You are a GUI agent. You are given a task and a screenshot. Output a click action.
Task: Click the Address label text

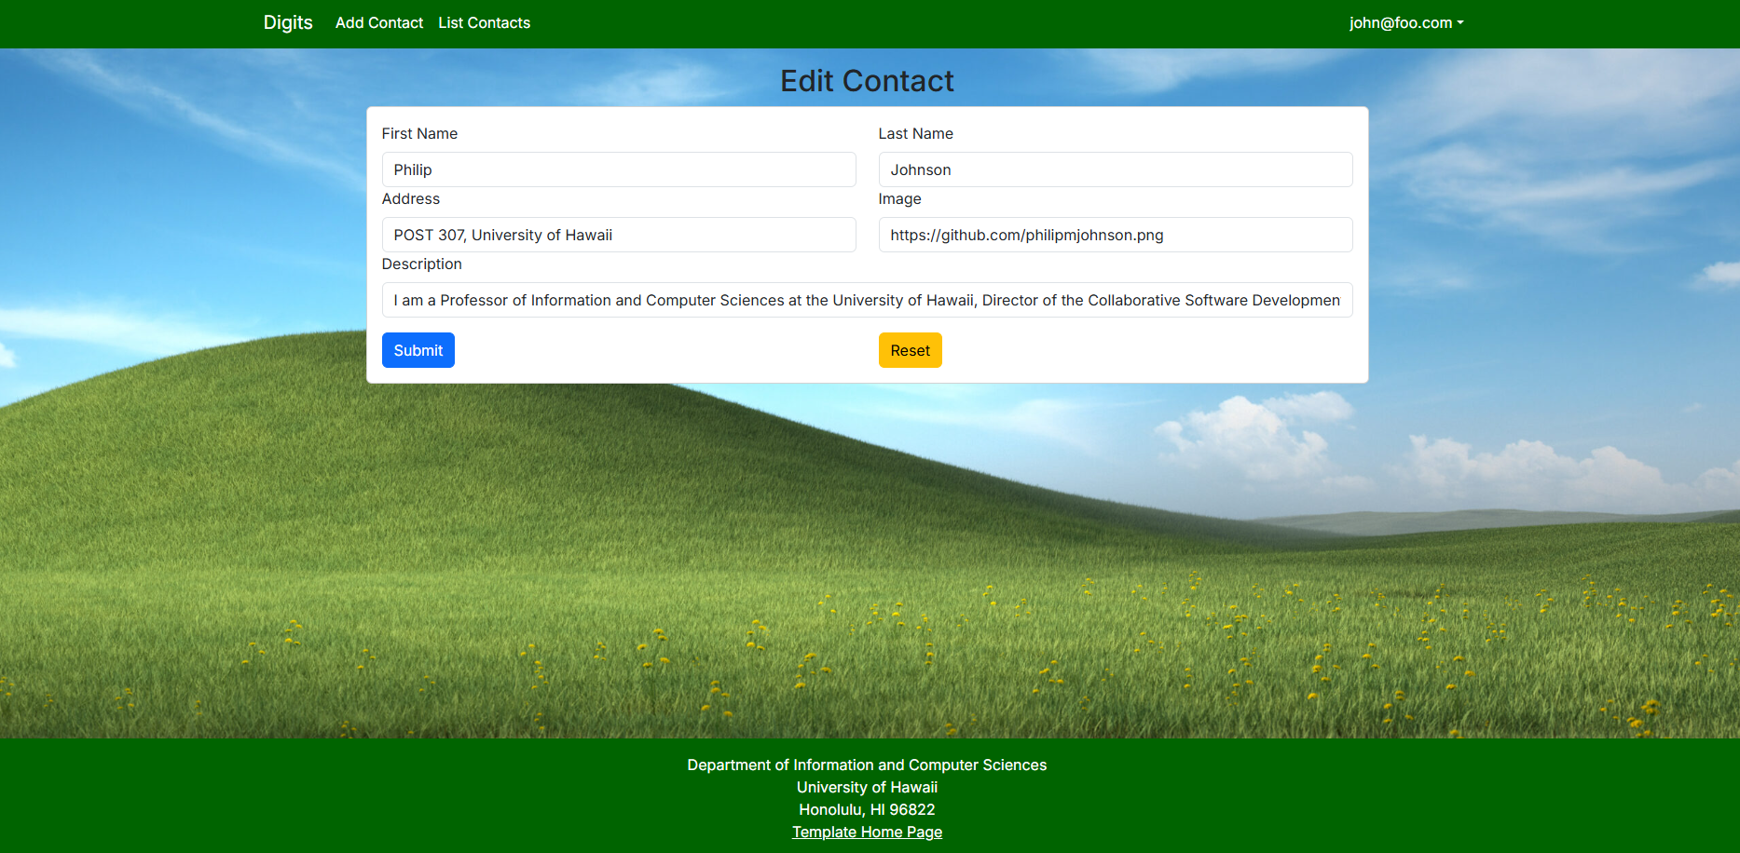point(410,198)
